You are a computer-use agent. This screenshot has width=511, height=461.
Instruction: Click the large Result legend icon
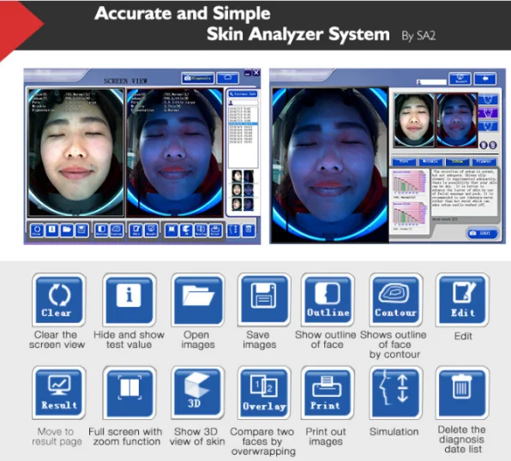click(59, 392)
